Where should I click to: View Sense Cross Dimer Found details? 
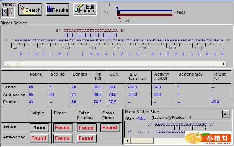coord(110,127)
